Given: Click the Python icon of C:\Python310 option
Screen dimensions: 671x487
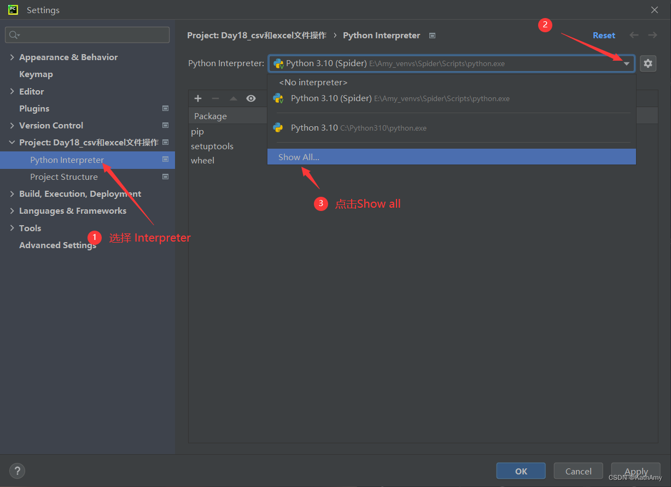Looking at the screenshot, I should [278, 128].
